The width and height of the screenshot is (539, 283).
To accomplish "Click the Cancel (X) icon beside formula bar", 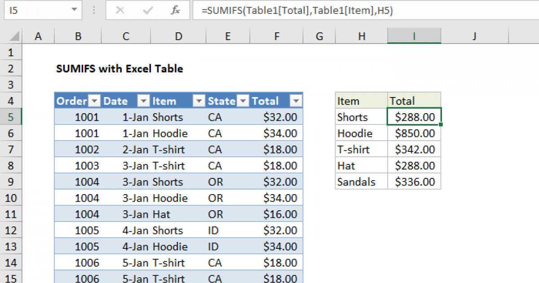I will coord(120,10).
